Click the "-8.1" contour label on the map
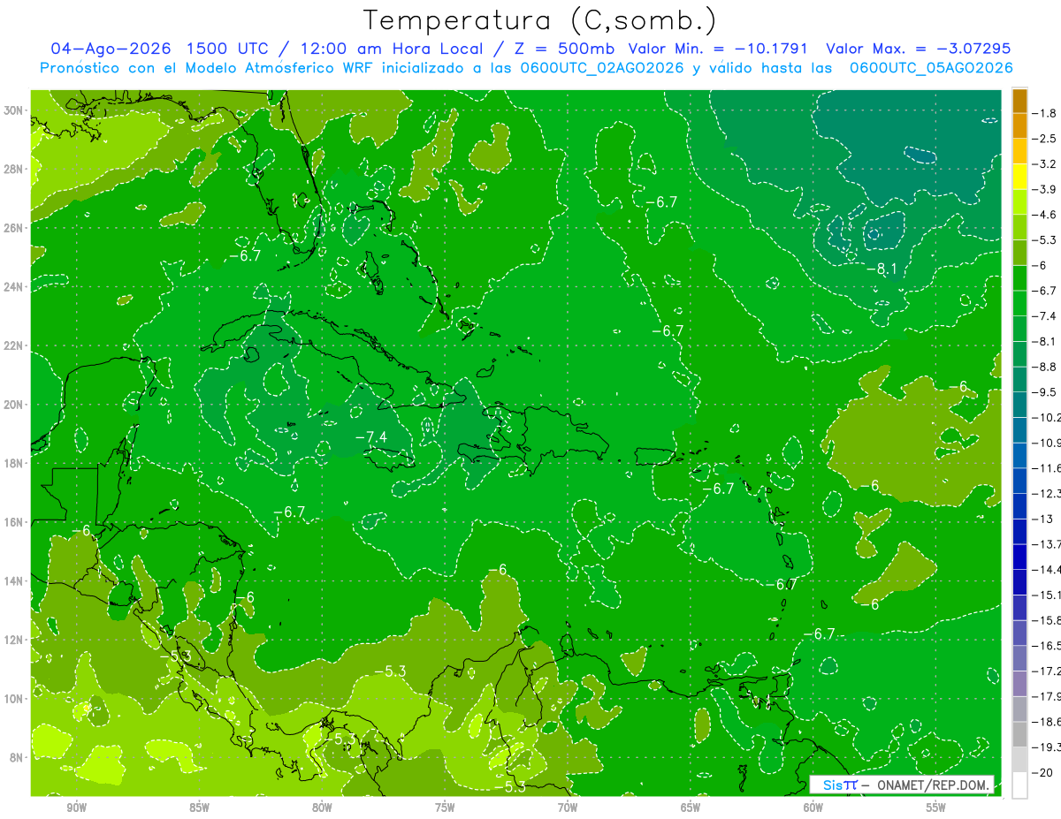This screenshot has height=819, width=1061. (882, 269)
